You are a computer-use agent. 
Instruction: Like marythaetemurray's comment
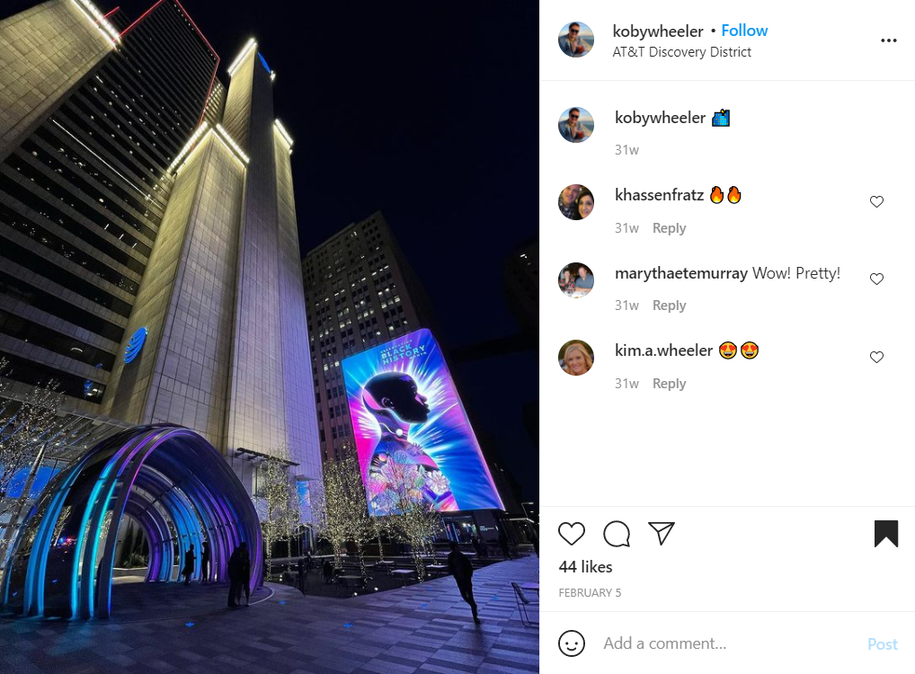pos(876,279)
